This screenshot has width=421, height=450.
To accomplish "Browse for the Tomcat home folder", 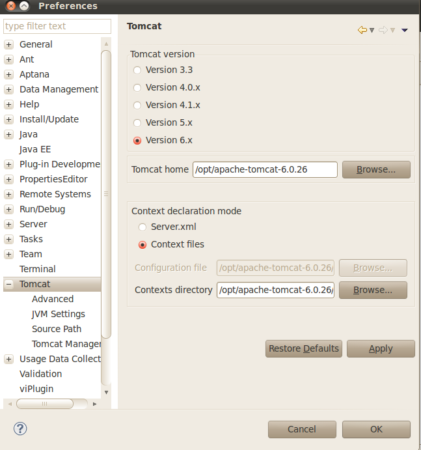I will click(x=376, y=169).
